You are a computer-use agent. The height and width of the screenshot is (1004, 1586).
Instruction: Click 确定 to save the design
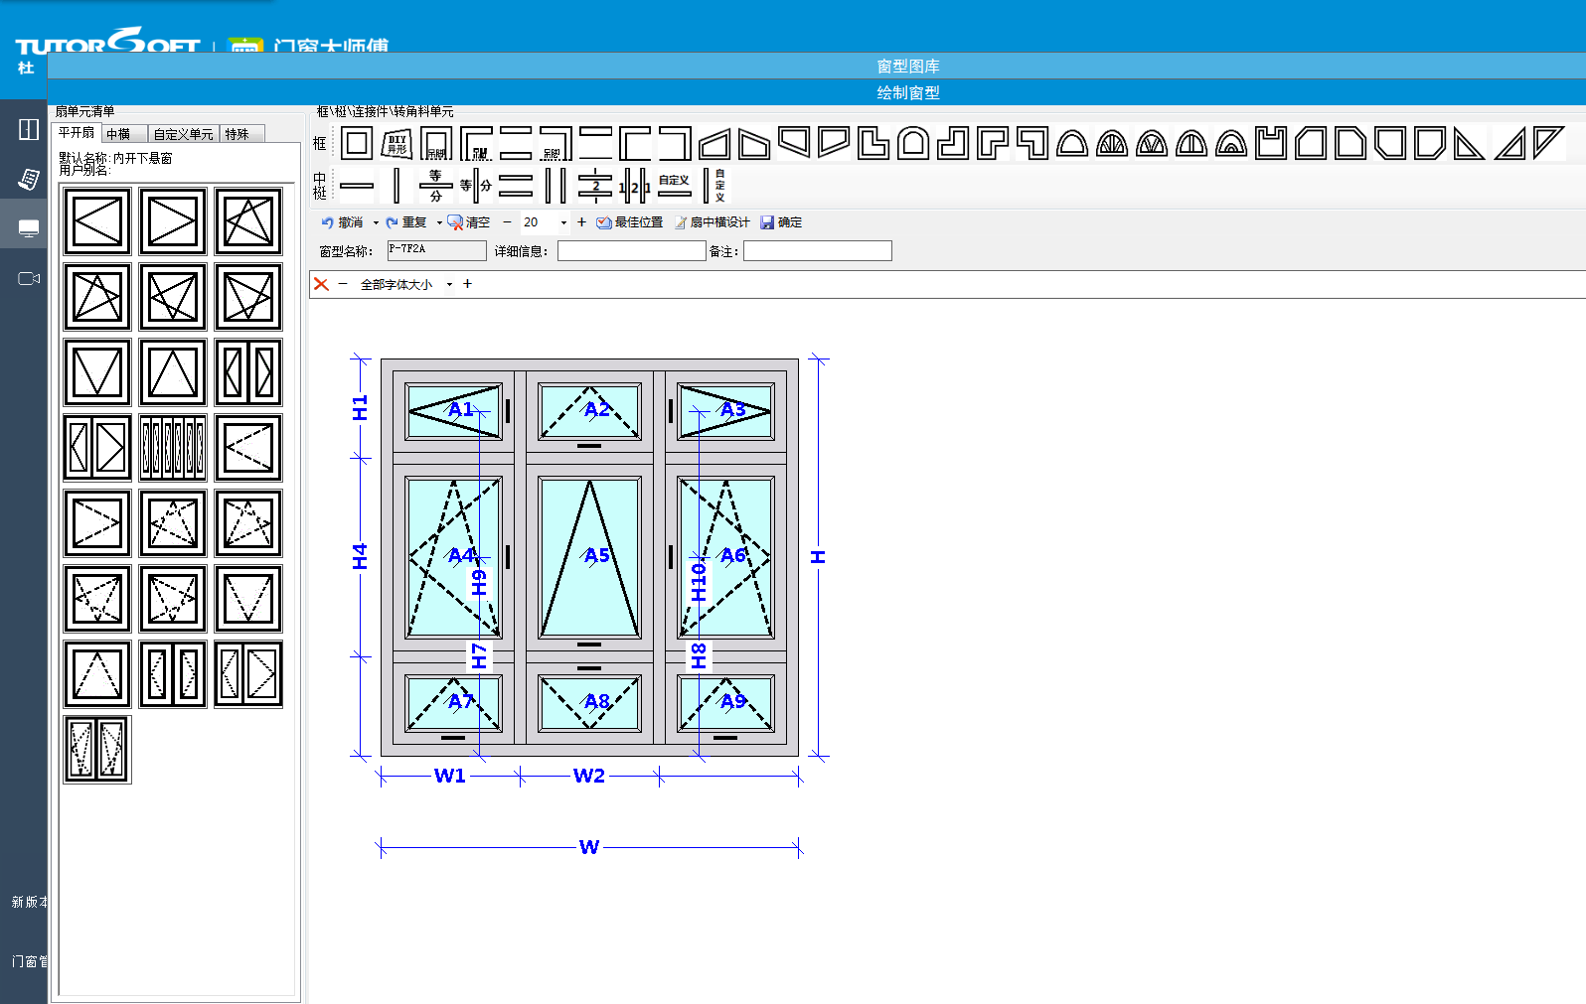781,222
